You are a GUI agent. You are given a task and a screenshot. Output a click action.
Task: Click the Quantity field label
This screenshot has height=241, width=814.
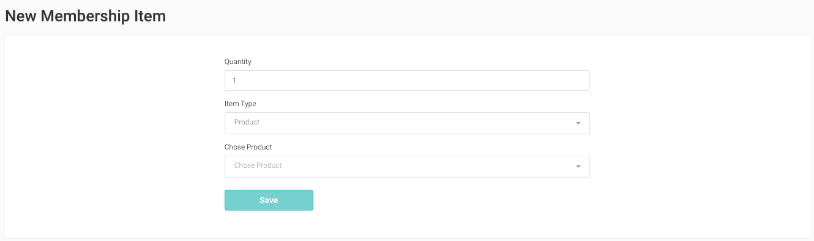238,62
